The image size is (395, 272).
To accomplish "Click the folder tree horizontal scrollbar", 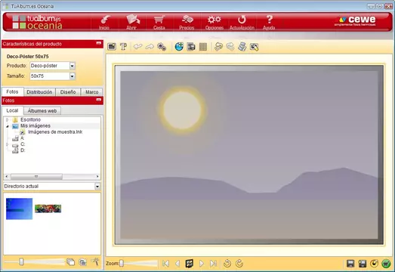I will pyautogui.click(x=36, y=177).
